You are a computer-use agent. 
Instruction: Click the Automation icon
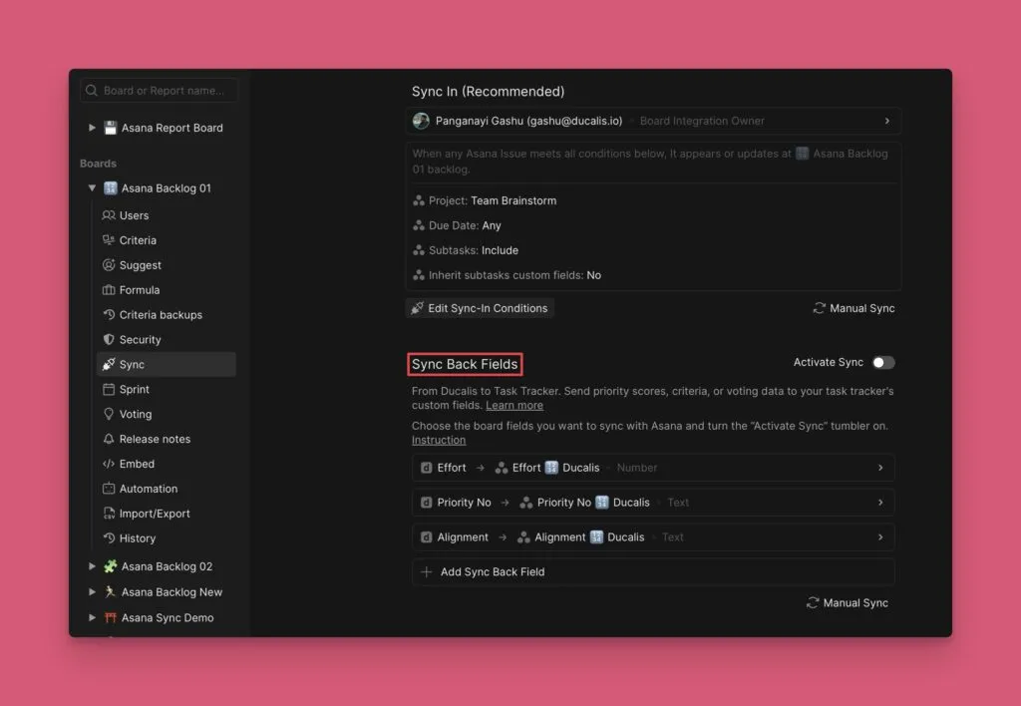tap(110, 489)
